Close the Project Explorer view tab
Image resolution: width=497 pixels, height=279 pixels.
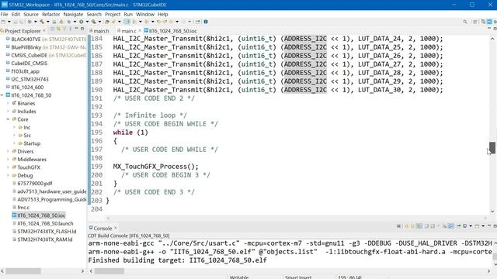click(x=44, y=31)
